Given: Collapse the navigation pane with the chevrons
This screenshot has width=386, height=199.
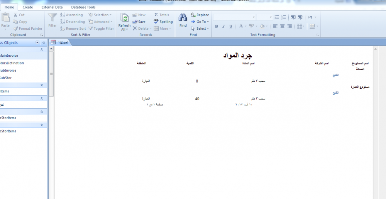Looking at the screenshot, I should coord(44,42).
